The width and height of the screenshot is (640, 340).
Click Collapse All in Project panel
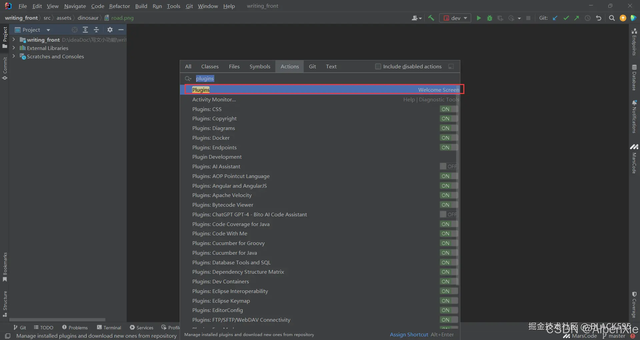96,30
